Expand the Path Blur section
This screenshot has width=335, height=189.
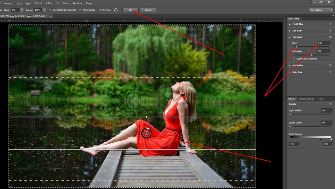click(289, 65)
